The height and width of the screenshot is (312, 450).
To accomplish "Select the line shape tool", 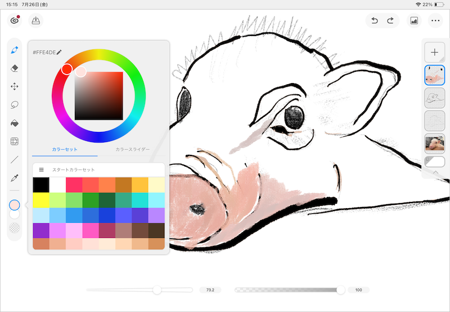I will pos(15,159).
